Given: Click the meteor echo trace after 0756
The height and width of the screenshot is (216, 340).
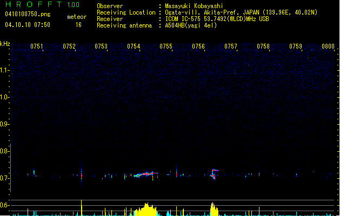Looking at the screenshot, I should 214,174.
